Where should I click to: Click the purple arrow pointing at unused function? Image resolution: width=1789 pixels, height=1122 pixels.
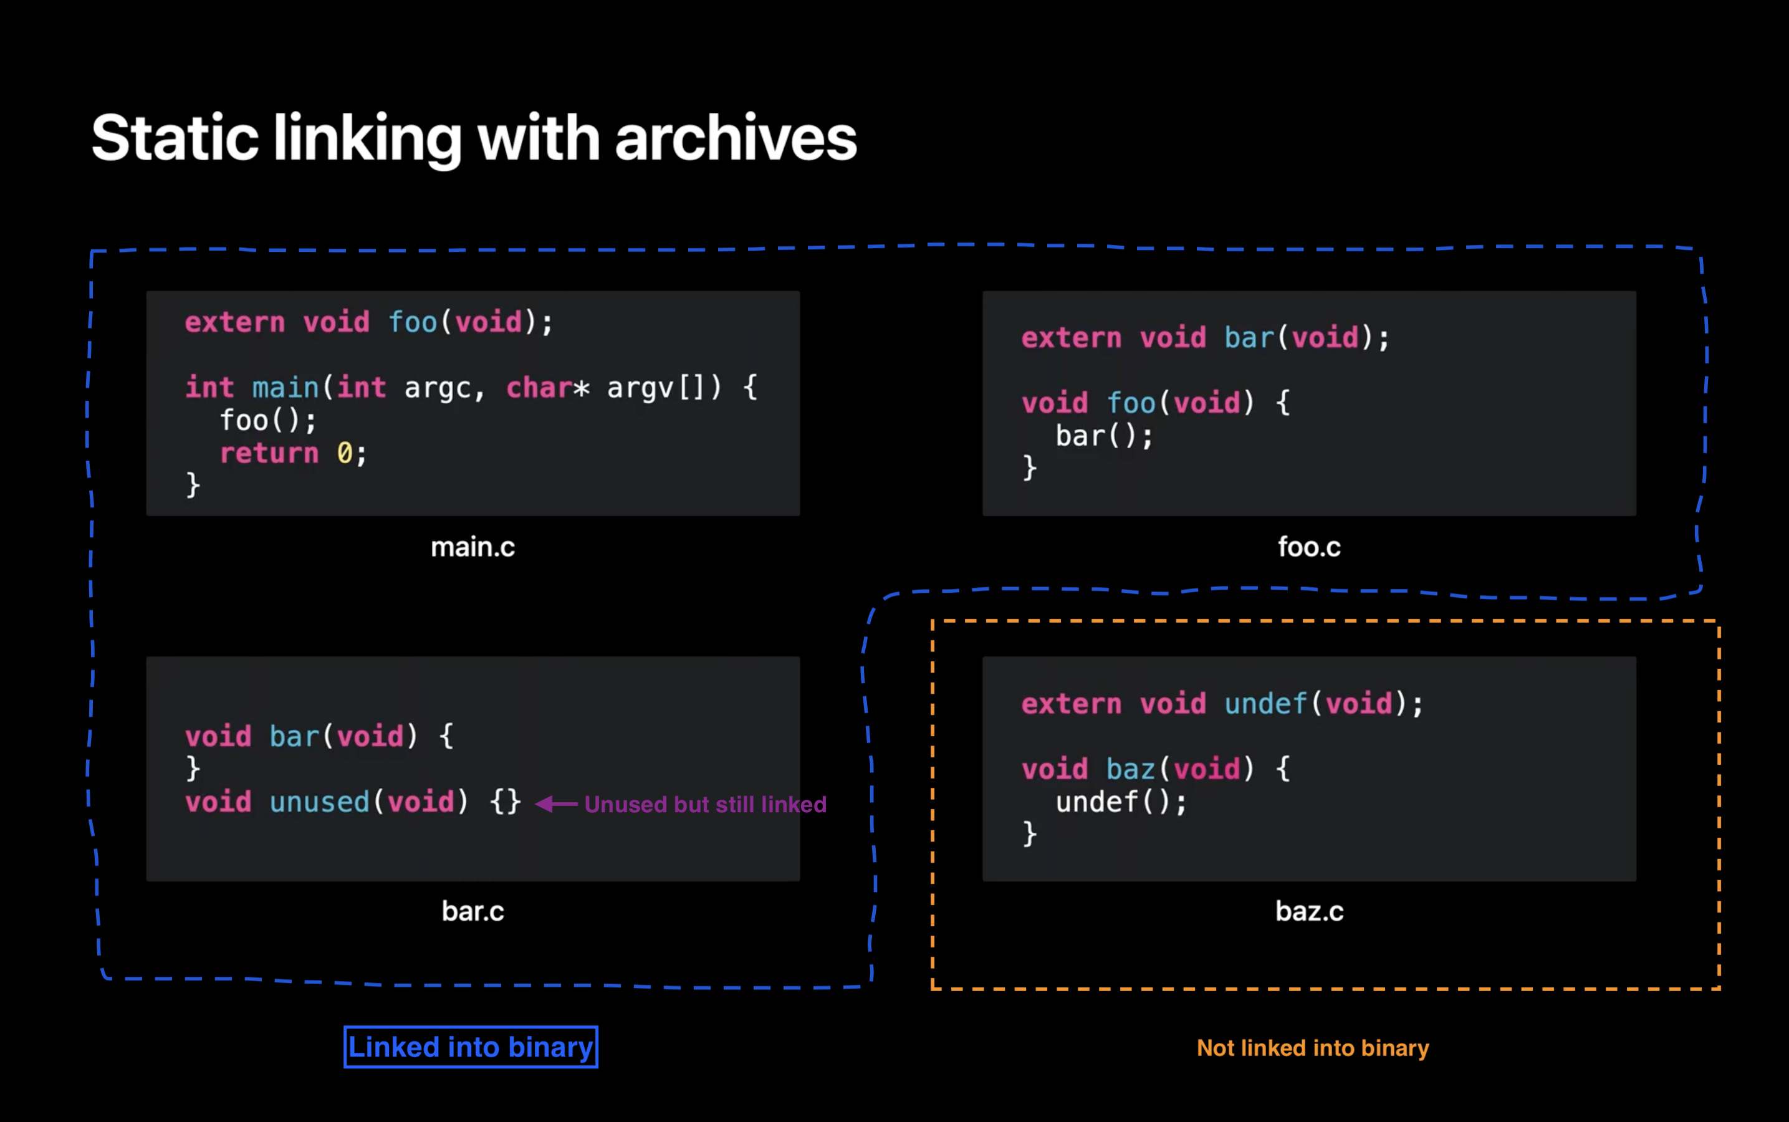click(x=556, y=803)
